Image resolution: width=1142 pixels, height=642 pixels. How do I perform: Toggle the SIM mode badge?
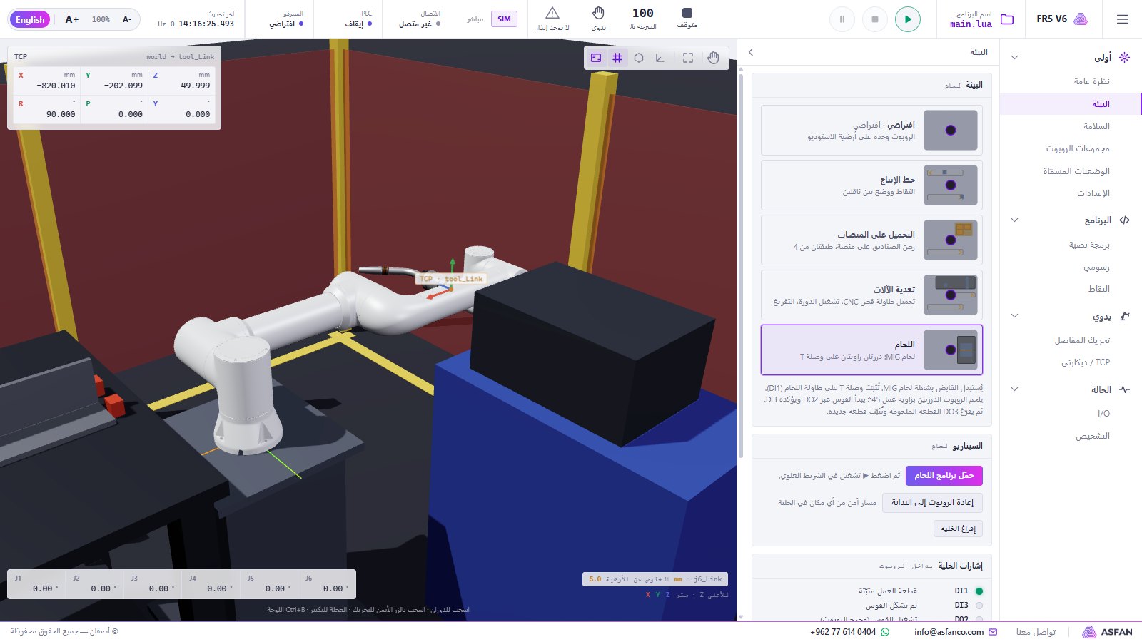(504, 19)
